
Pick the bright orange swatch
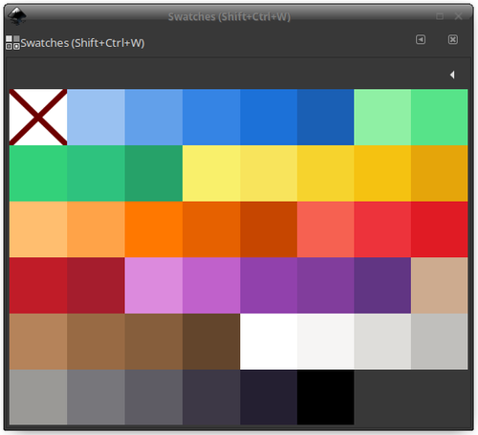tap(154, 229)
